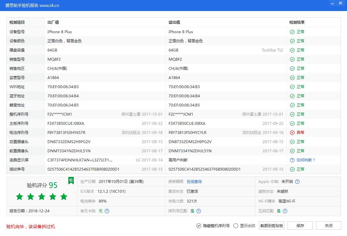
Task: Enable the 隐藏整机序列号 option
Action: coord(199,226)
